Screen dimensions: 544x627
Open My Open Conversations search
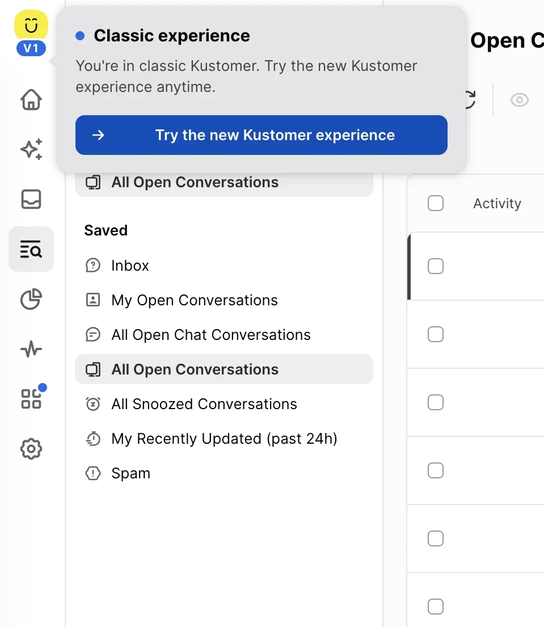pyautogui.click(x=224, y=300)
